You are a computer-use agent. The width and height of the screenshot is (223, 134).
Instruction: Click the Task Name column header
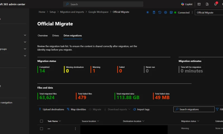point(53,121)
